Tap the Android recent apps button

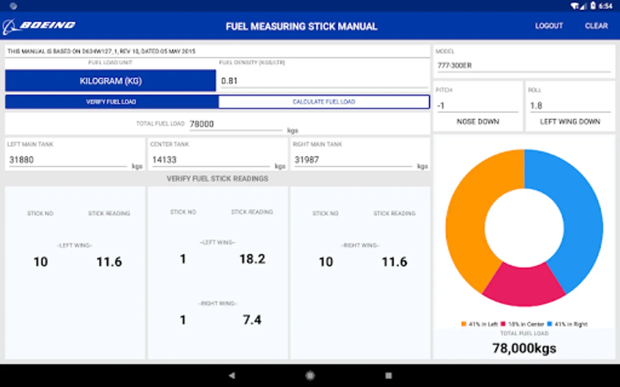click(x=388, y=375)
